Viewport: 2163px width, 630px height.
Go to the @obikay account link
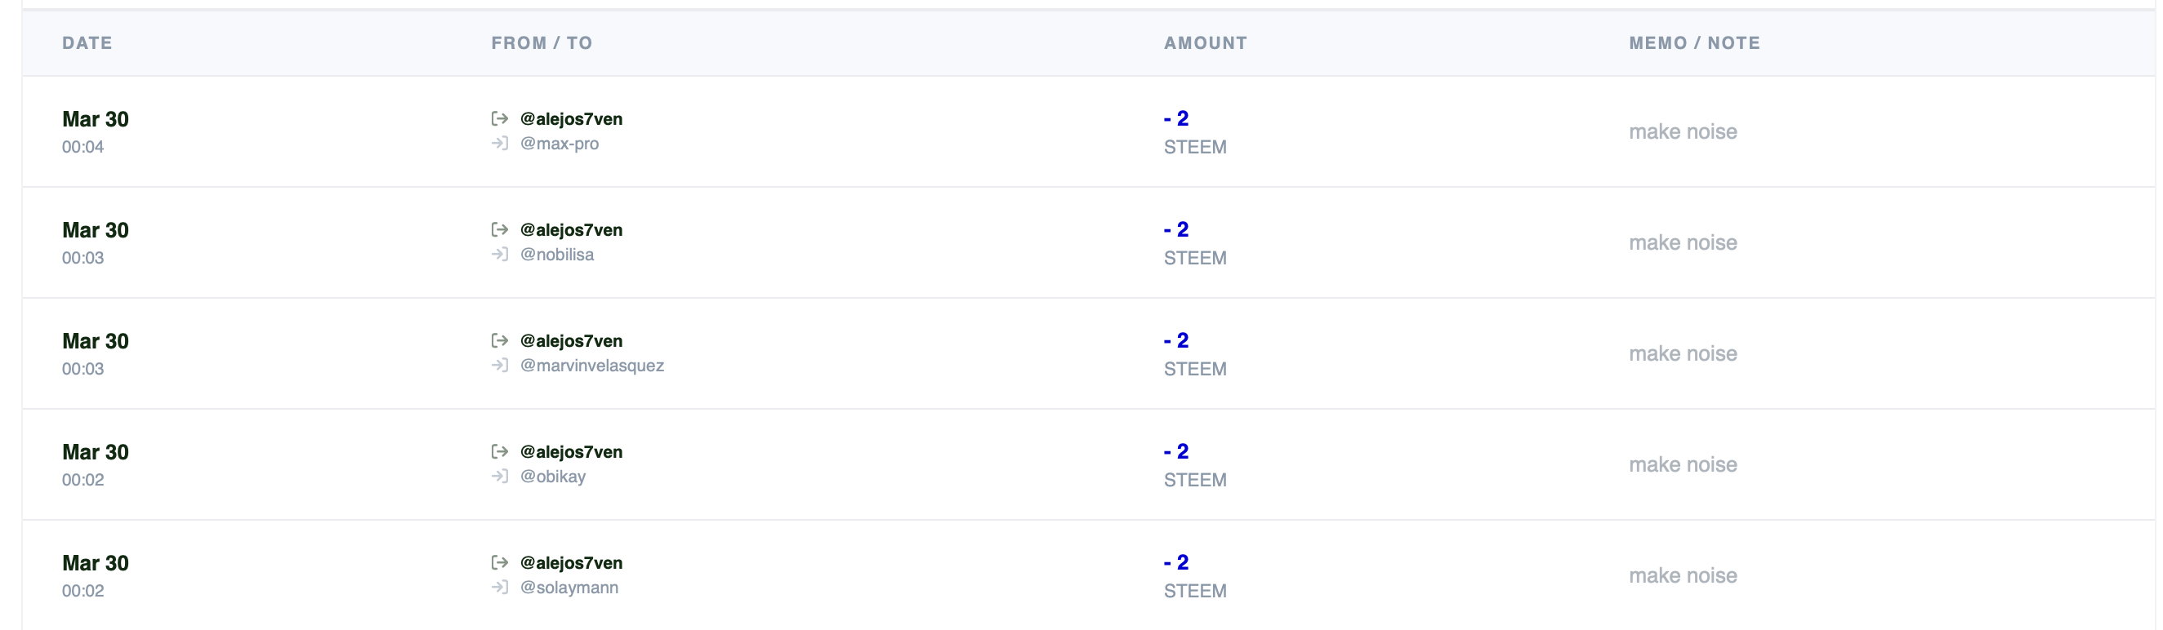(x=552, y=476)
